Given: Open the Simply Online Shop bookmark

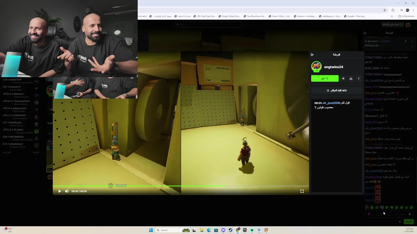Looking at the screenshot, I should point(229,16).
